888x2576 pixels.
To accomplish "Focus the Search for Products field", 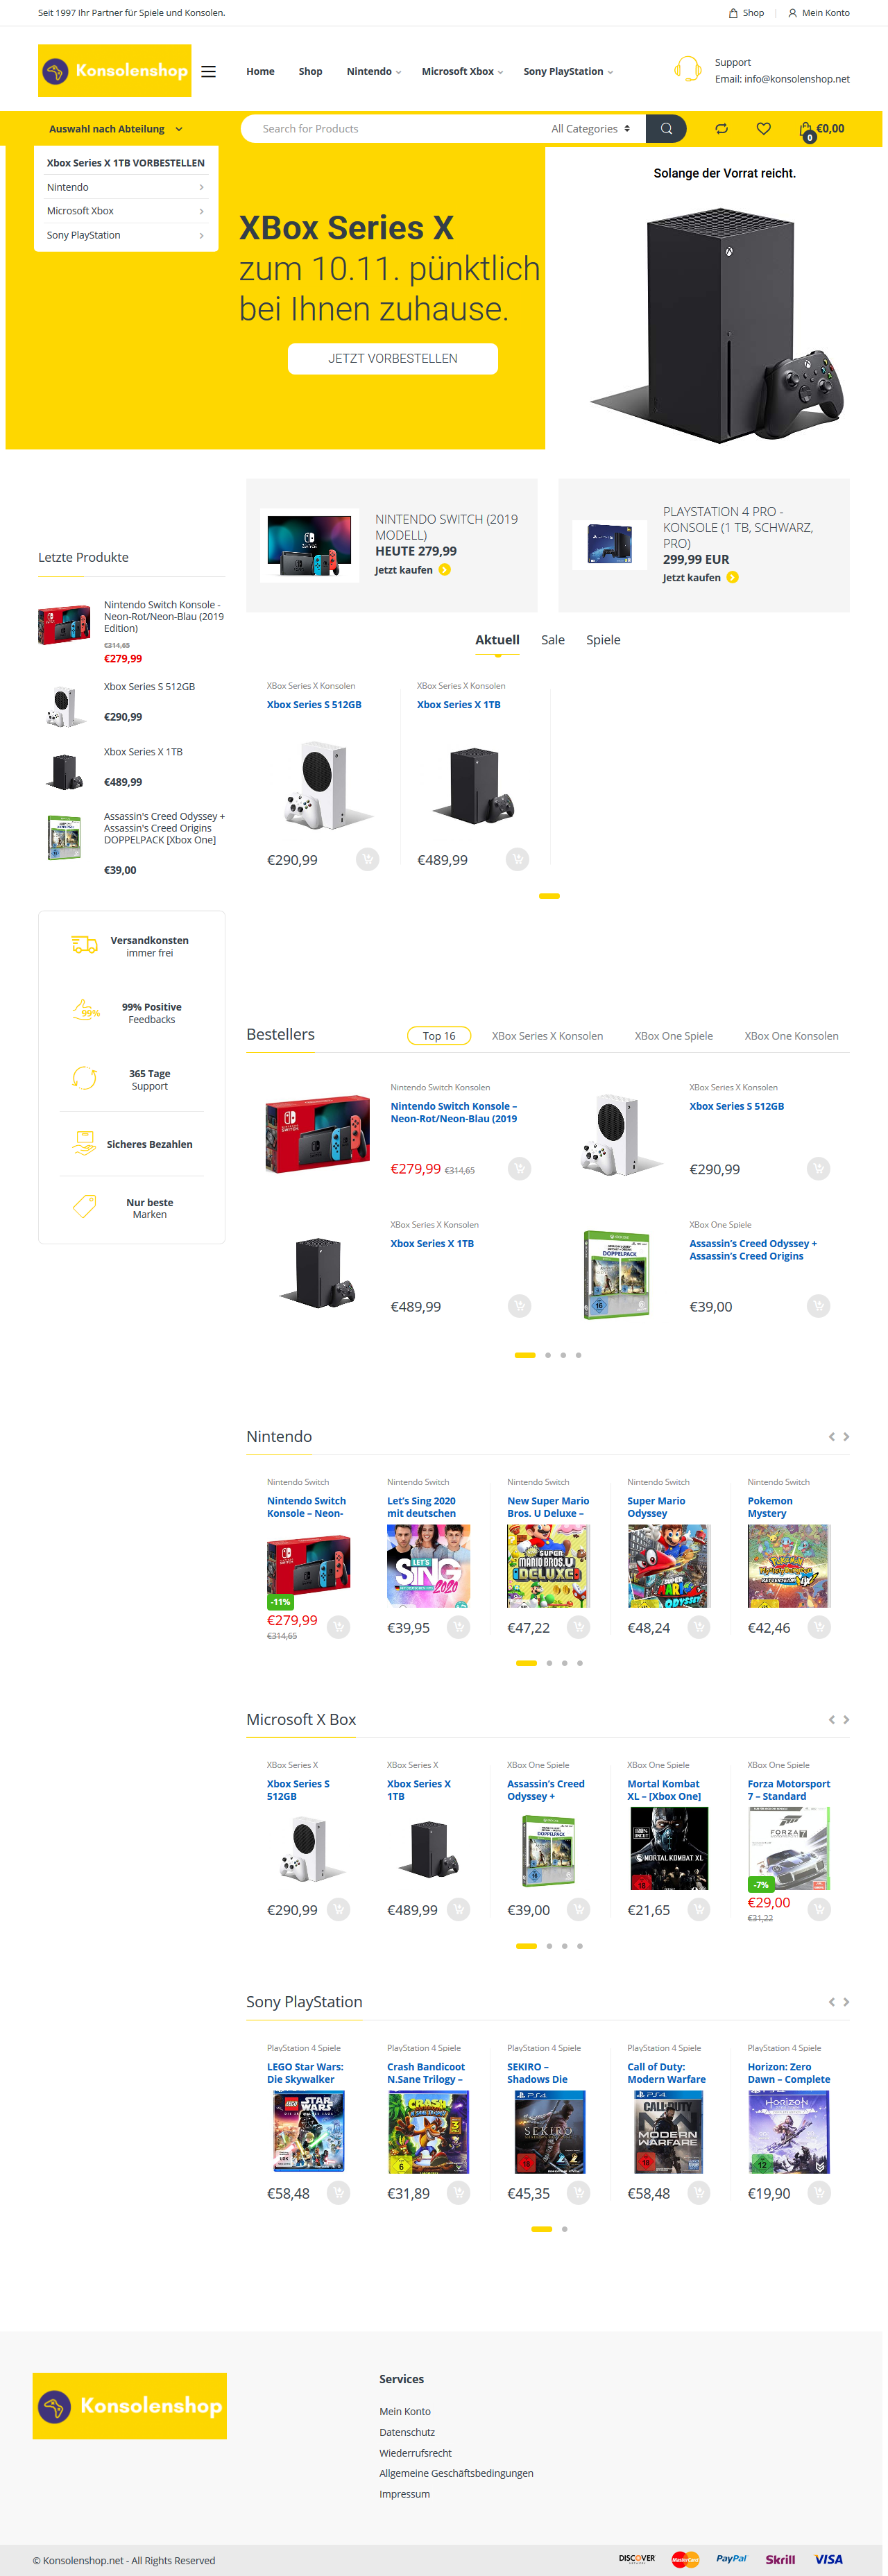I will click(x=395, y=128).
